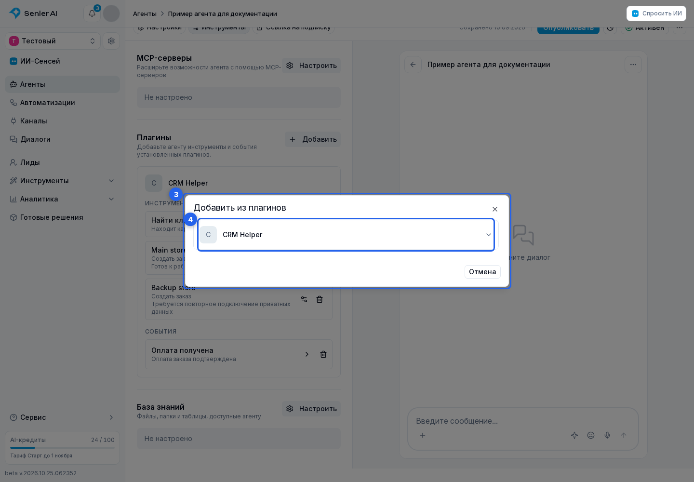This screenshot has height=482, width=694.
Task: Go back with the chat arrow button
Action: point(413,65)
